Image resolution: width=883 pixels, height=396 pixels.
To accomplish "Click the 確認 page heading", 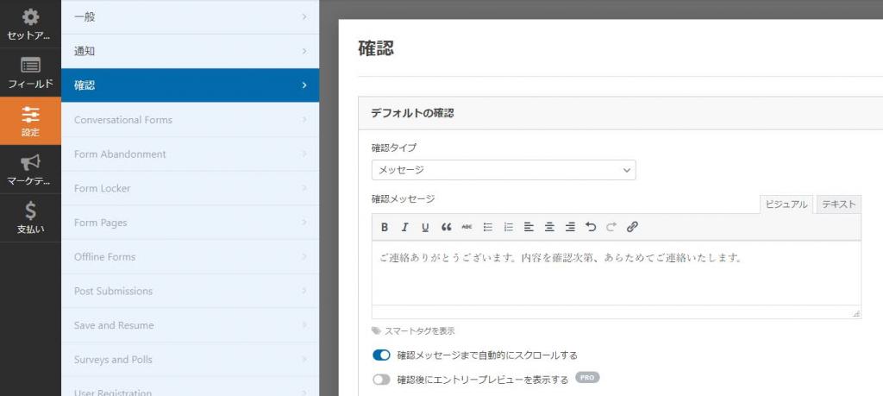I will click(376, 48).
